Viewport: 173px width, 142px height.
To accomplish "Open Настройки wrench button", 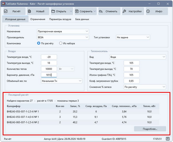I will click(133, 11).
